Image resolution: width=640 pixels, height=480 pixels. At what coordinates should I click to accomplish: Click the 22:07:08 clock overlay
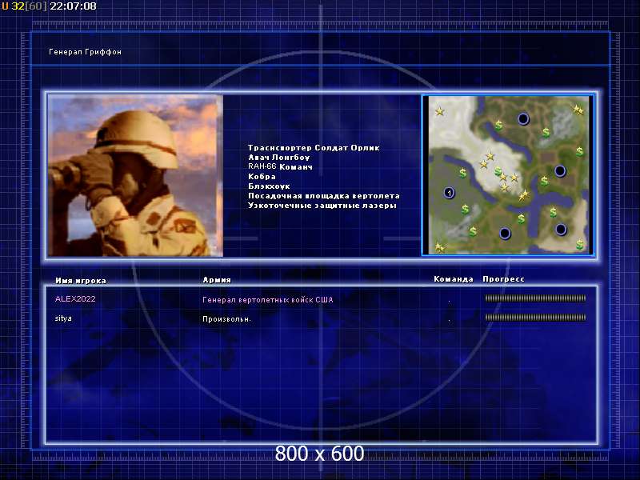coord(73,6)
